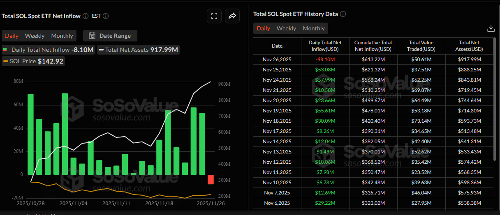
Task: Click the share arrow icon
Action: tap(232, 16)
